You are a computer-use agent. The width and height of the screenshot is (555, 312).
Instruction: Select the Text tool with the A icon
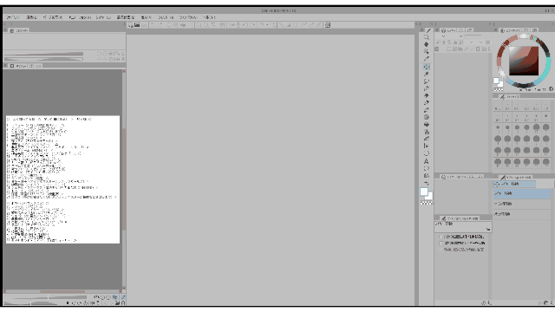(x=426, y=161)
